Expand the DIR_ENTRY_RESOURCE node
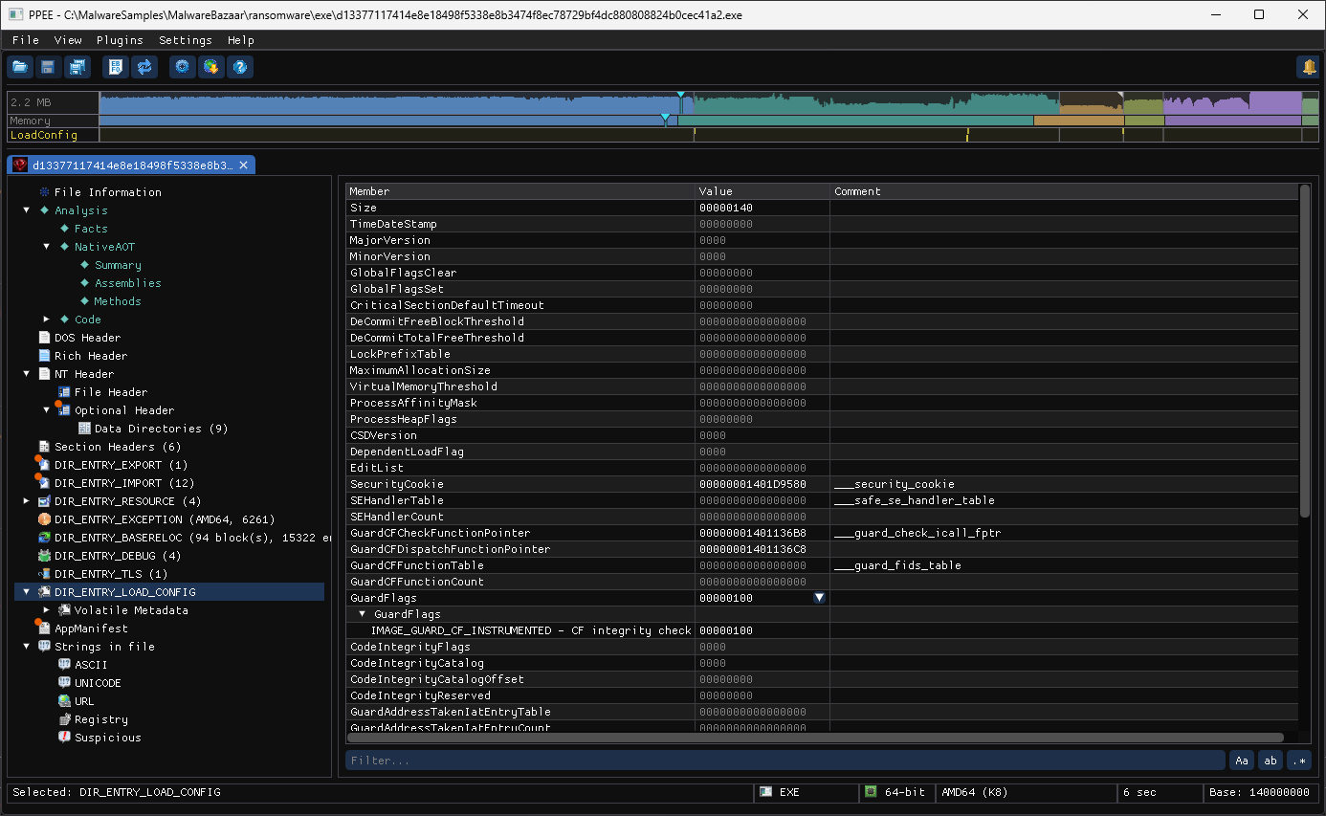This screenshot has height=816, width=1326. pos(27,501)
